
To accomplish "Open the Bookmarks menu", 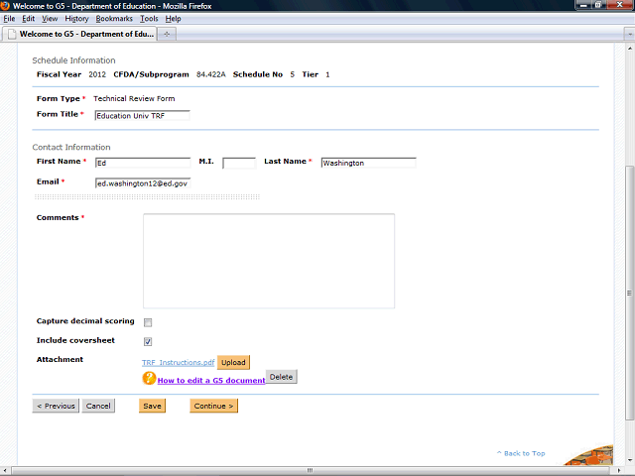I will coord(114,19).
